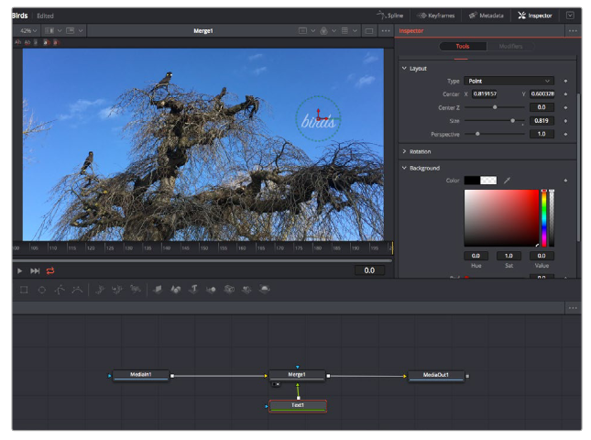Select the MediaOut1 node

pos(436,375)
